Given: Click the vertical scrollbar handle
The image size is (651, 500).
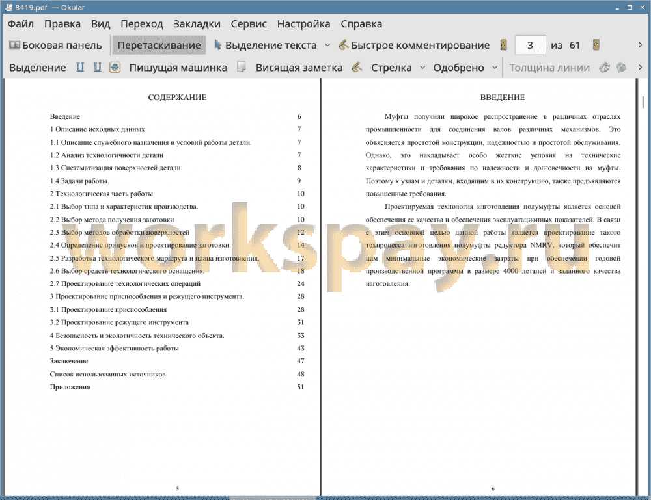Looking at the screenshot, I should [x=643, y=102].
